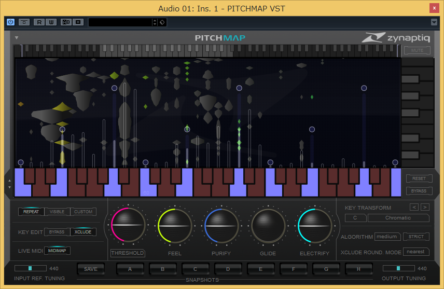Close the PITCHMAP VST window
This screenshot has height=289, width=444.
pyautogui.click(x=434, y=8)
